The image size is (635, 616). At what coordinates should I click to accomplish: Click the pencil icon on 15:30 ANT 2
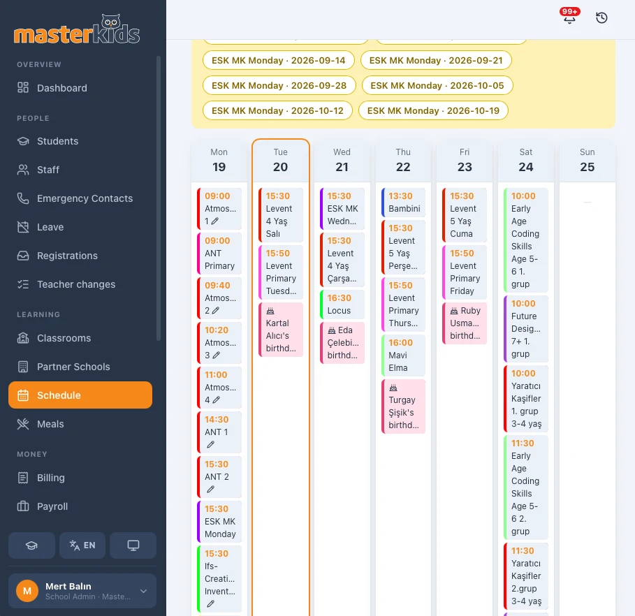(210, 489)
